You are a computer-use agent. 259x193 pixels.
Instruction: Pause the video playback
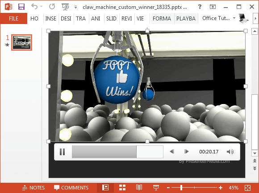click(62, 152)
